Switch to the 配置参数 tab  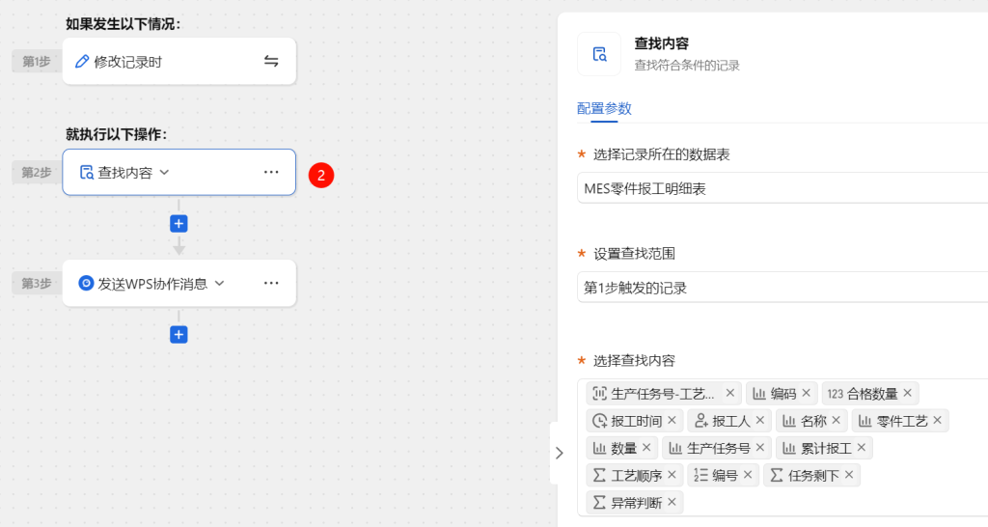(604, 108)
